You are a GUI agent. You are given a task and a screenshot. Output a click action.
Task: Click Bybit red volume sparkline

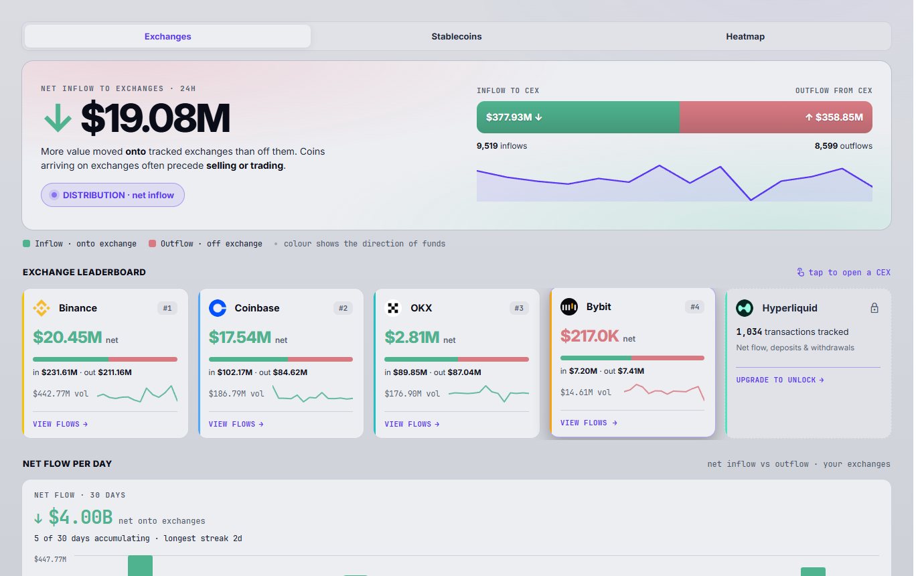664,392
